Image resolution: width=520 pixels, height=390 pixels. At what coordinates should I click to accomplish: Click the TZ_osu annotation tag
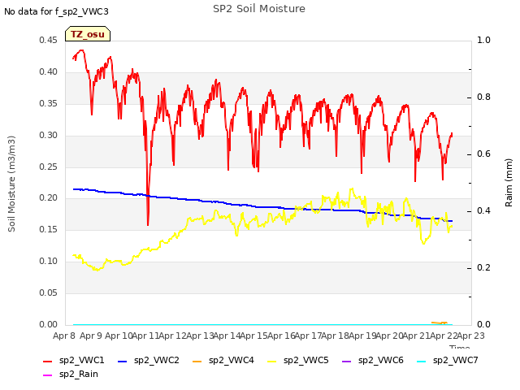88,34
